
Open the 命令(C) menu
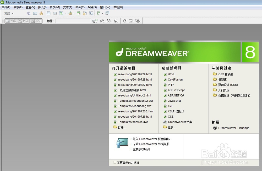(x=80, y=7)
